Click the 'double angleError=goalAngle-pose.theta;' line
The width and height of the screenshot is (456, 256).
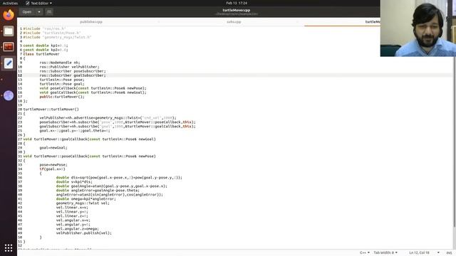pos(98,191)
